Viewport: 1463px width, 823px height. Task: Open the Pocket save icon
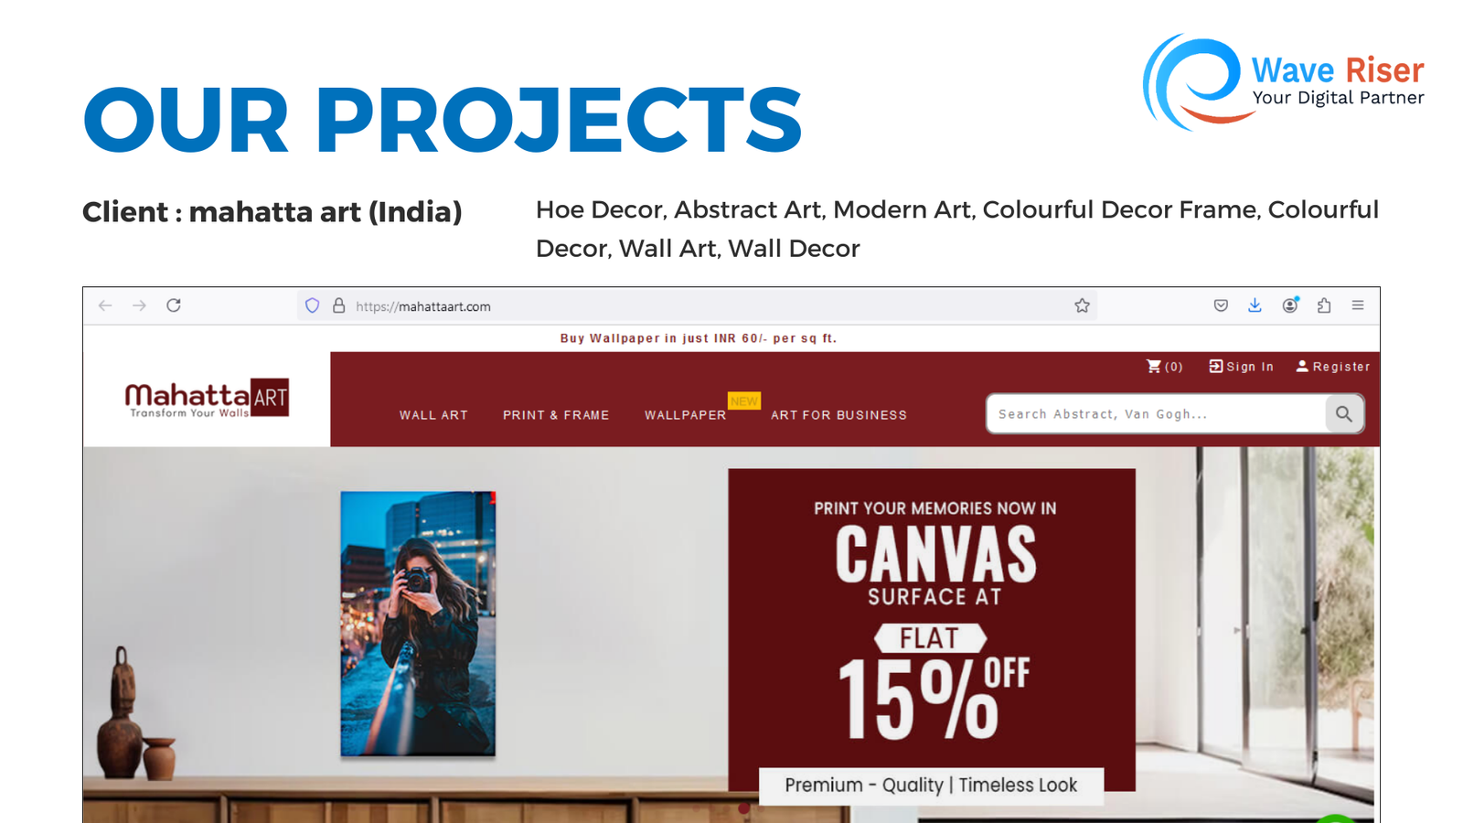(1221, 305)
